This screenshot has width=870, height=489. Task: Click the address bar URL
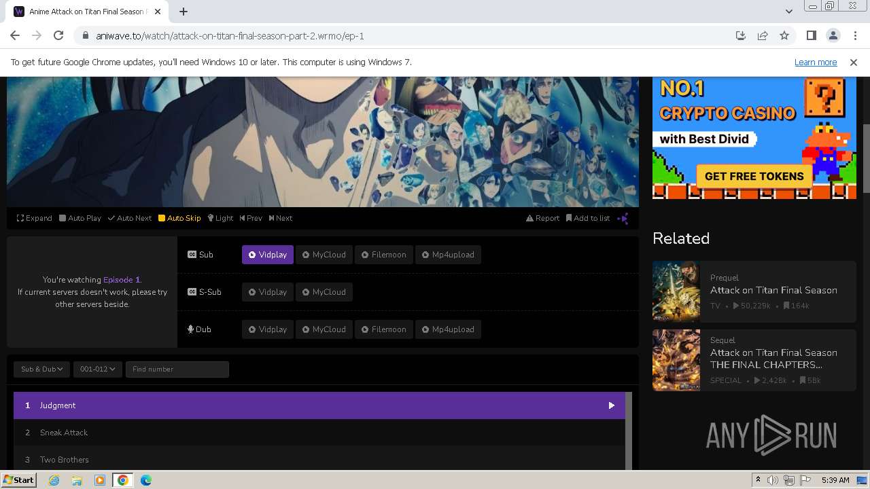pos(230,35)
